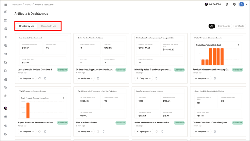Viewport: 250px width, 141px height.
Task: Go to WizPilot breadcrumb
Action: 28,4
